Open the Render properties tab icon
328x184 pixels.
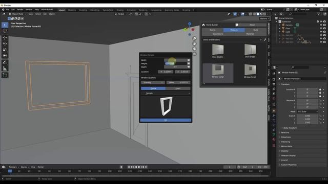tap(274, 80)
